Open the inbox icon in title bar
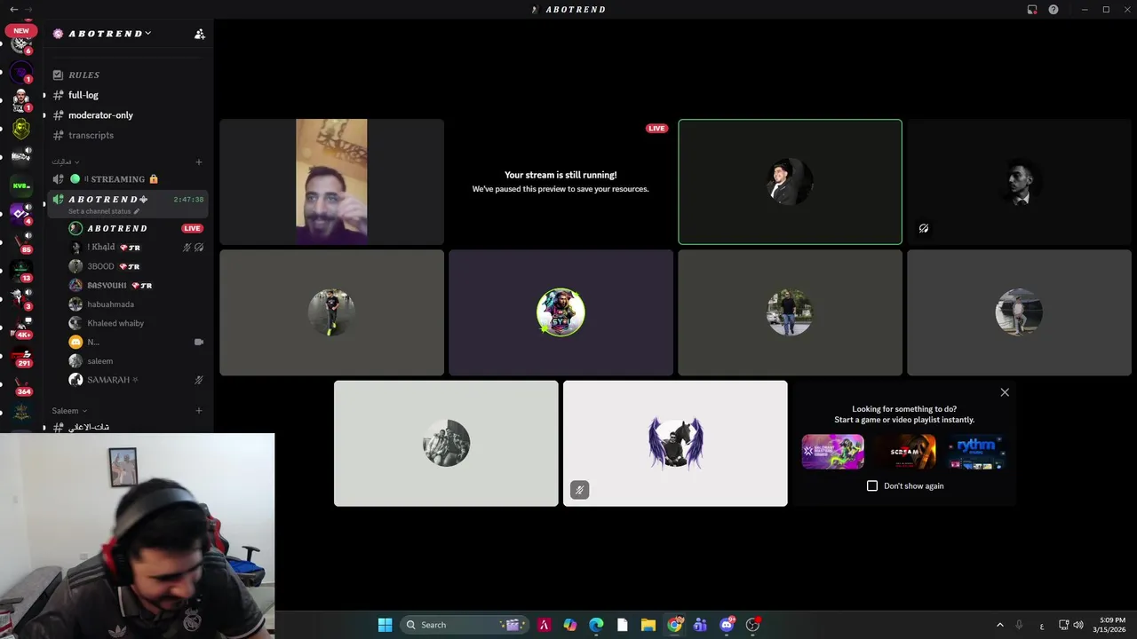 (1032, 9)
